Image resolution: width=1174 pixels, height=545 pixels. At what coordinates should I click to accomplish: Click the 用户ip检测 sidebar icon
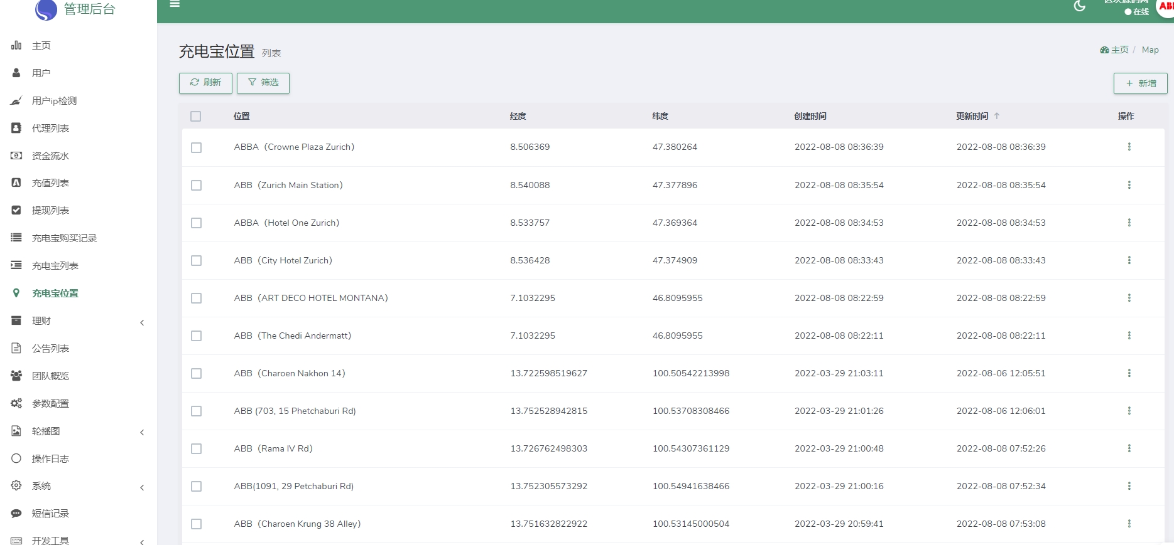(x=16, y=101)
